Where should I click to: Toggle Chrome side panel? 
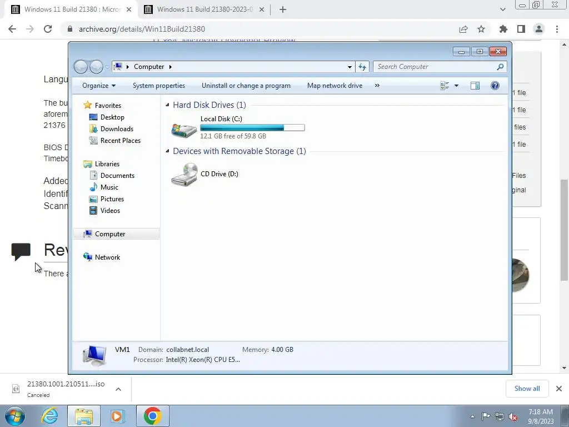point(521,29)
